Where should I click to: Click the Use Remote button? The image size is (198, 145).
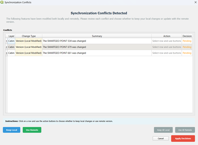click(x=32, y=130)
